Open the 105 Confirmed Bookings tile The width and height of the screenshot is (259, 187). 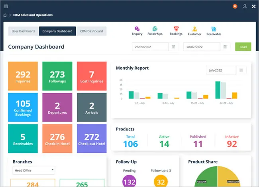click(23, 107)
